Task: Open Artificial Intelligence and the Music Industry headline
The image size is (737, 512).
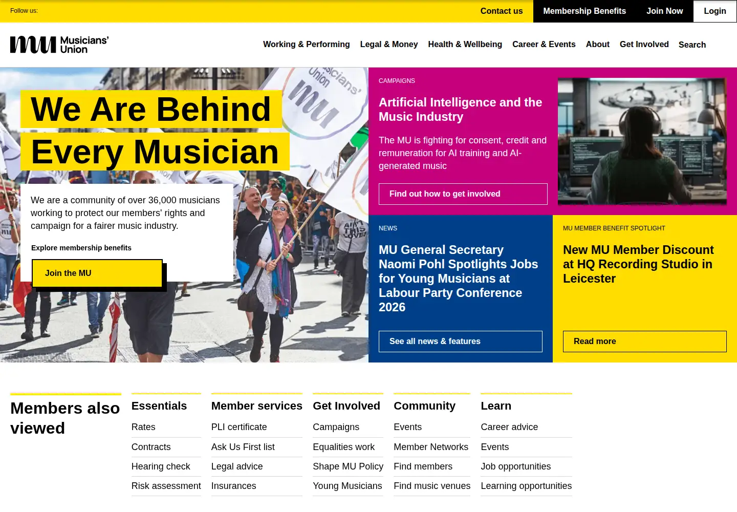Action: point(460,110)
